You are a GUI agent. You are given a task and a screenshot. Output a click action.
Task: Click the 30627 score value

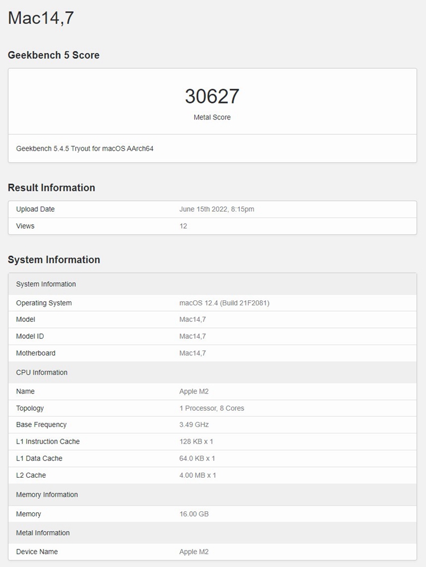212,96
